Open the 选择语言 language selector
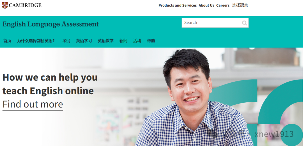The image size is (303, 146). coord(240,5)
